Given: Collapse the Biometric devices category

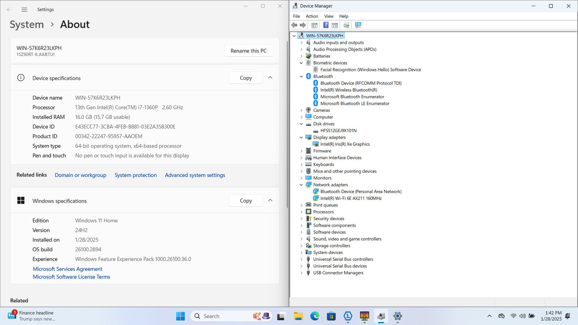Looking at the screenshot, I should point(301,63).
